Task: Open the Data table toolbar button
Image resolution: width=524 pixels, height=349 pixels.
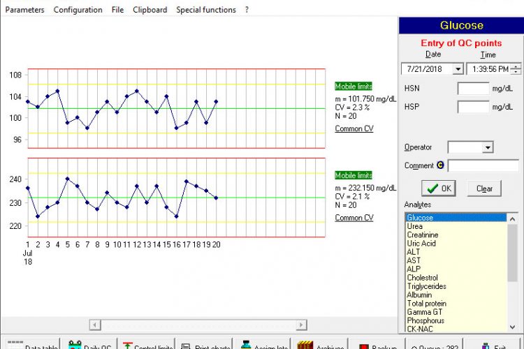Action: coord(30,345)
